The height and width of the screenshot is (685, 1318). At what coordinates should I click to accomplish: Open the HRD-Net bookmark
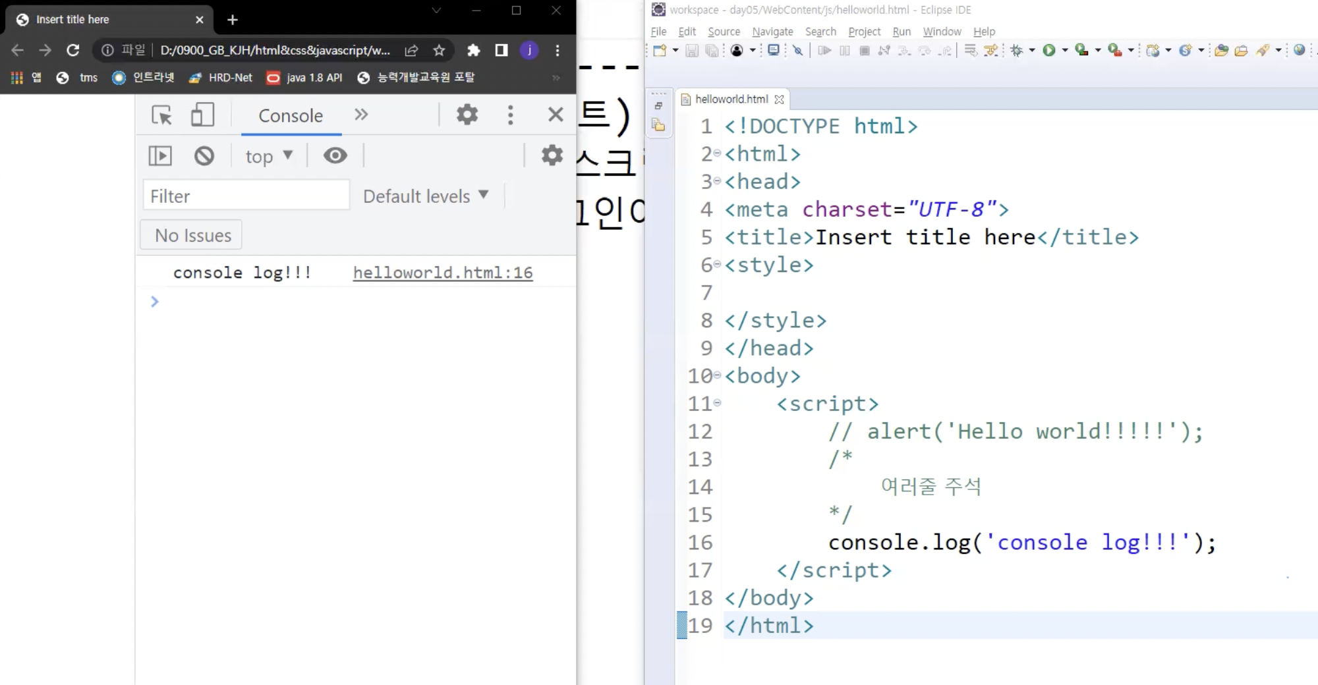point(221,77)
